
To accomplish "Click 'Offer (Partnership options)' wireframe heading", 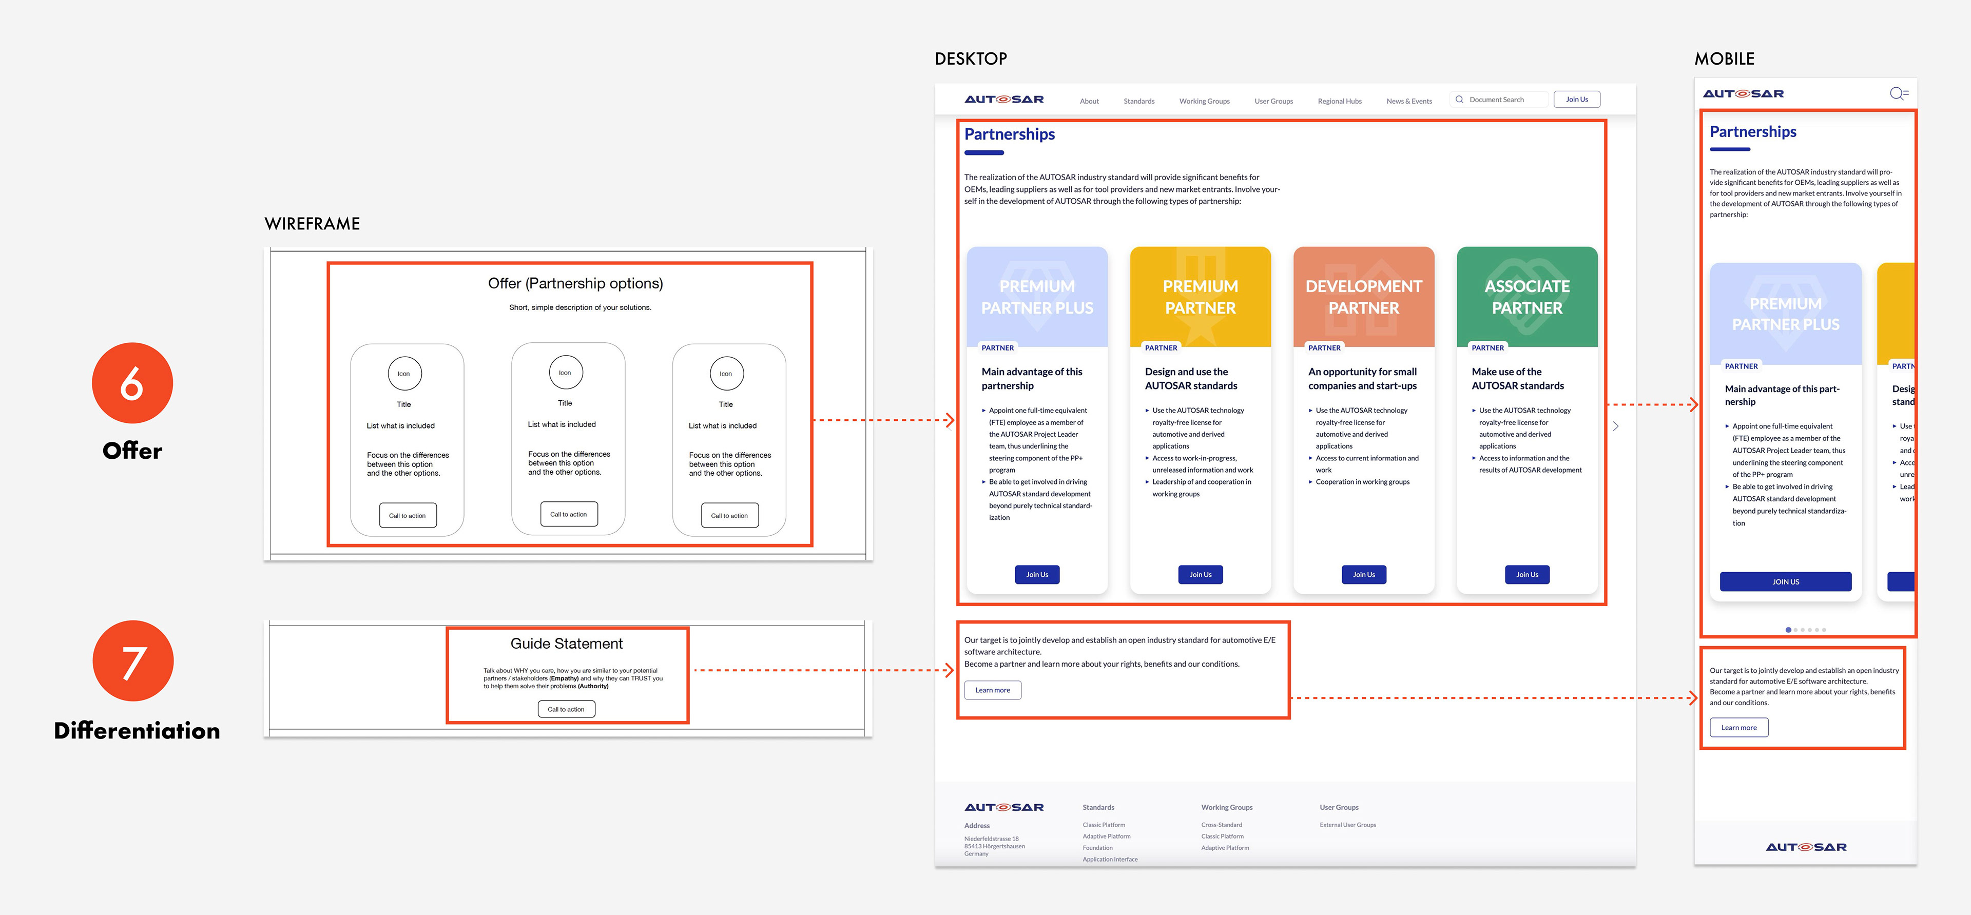I will (575, 283).
